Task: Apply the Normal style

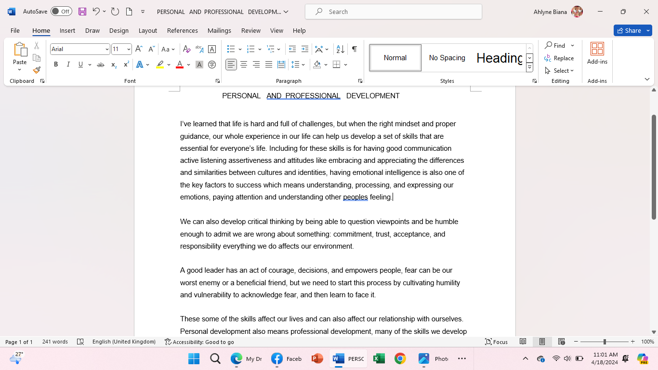Action: 395,58
